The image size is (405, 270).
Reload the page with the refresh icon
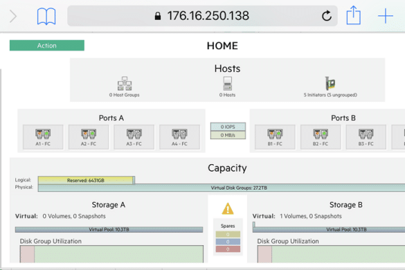[x=327, y=16]
